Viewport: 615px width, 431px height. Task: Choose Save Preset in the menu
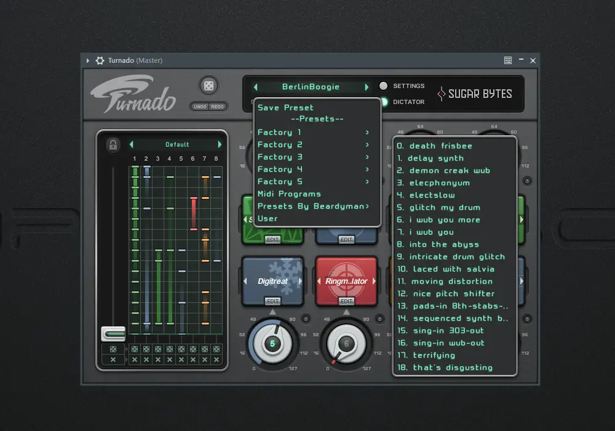pos(285,108)
